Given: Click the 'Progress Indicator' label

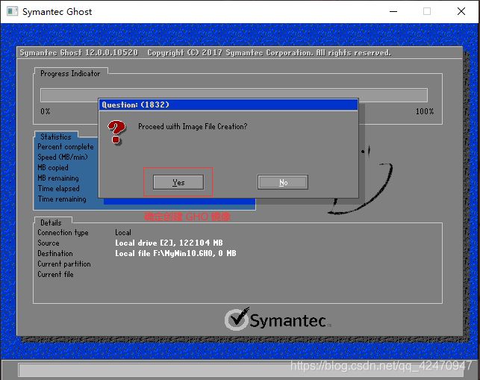Looking at the screenshot, I should [70, 73].
